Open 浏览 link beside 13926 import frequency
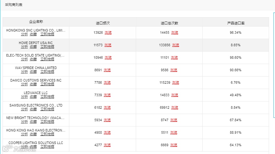Viewport: 275px width, 154px height. (108, 32)
